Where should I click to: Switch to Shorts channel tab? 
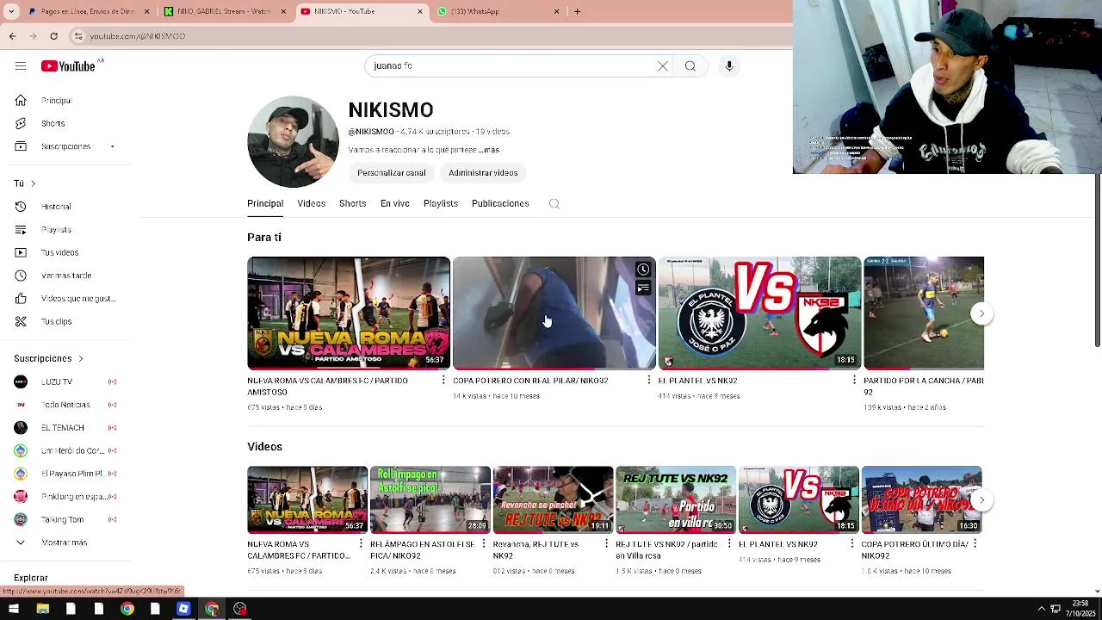click(x=352, y=204)
